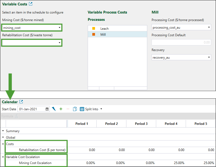
Task: Click the copy icon in Calendar toolbar
Action: [75, 109]
